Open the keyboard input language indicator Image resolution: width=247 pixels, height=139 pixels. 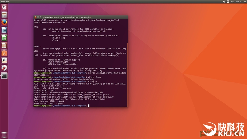point(228,2)
